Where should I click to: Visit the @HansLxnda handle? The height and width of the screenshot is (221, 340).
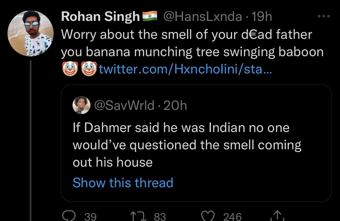point(203,17)
